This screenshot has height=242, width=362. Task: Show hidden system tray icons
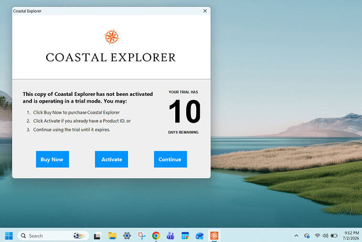pyautogui.click(x=296, y=236)
